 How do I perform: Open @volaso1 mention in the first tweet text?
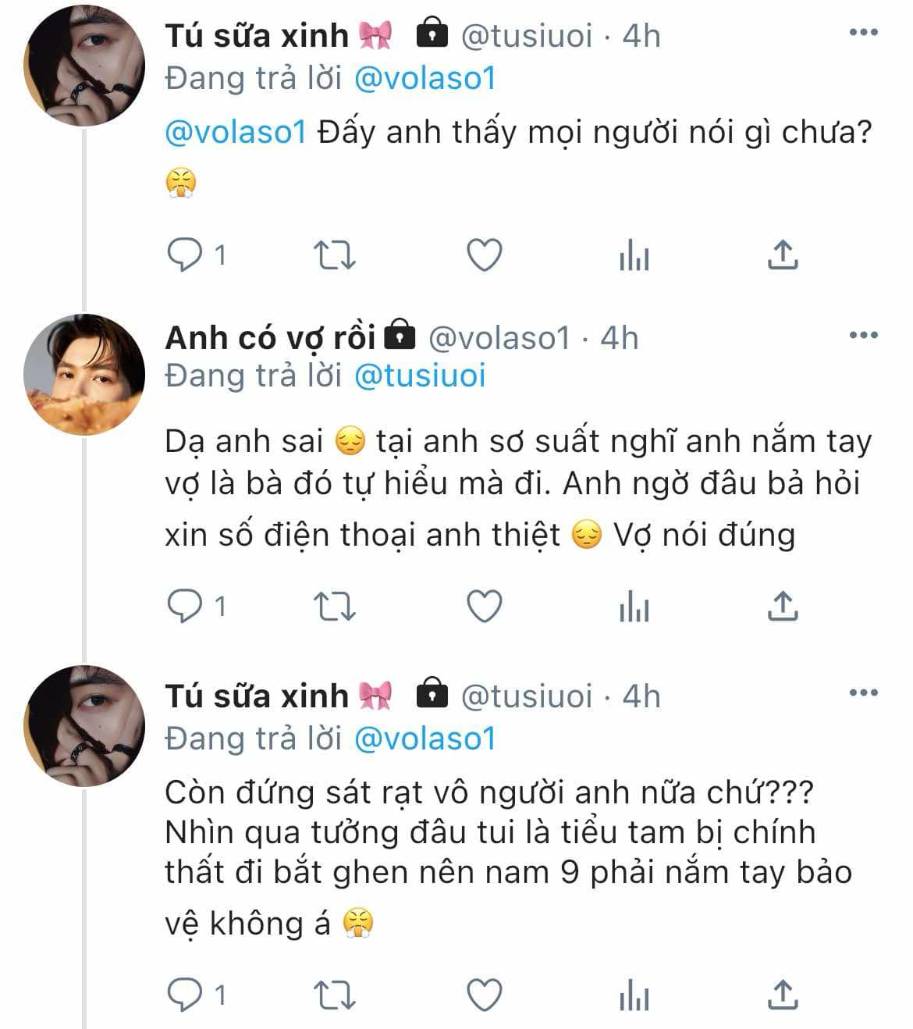point(235,132)
